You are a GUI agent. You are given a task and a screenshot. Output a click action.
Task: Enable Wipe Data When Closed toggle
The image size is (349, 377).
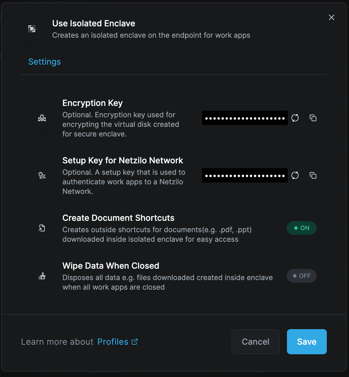click(x=302, y=276)
